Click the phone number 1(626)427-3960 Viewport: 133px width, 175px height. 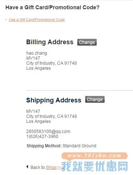(42, 137)
